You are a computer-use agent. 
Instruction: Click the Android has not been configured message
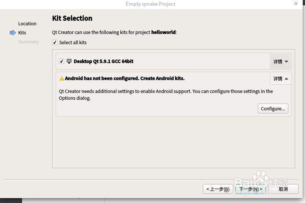125,79
